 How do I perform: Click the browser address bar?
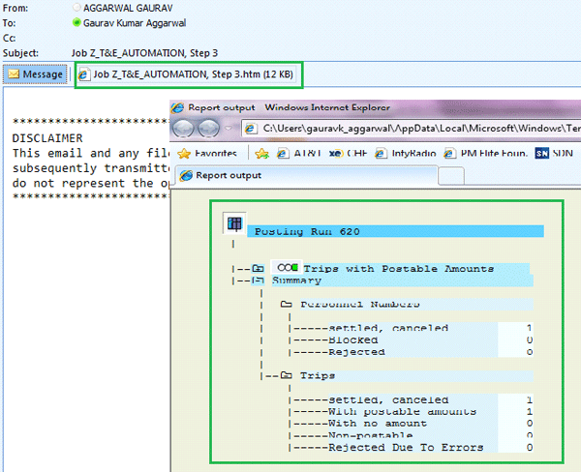[x=407, y=128]
